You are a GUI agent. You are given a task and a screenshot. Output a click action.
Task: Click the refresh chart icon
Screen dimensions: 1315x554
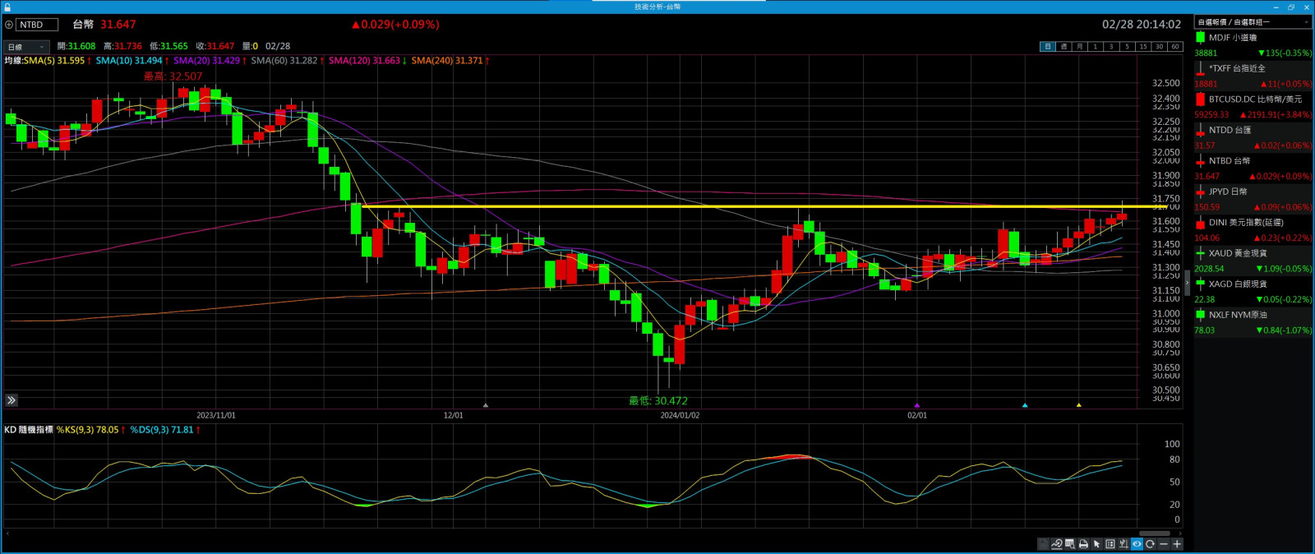point(1150,544)
